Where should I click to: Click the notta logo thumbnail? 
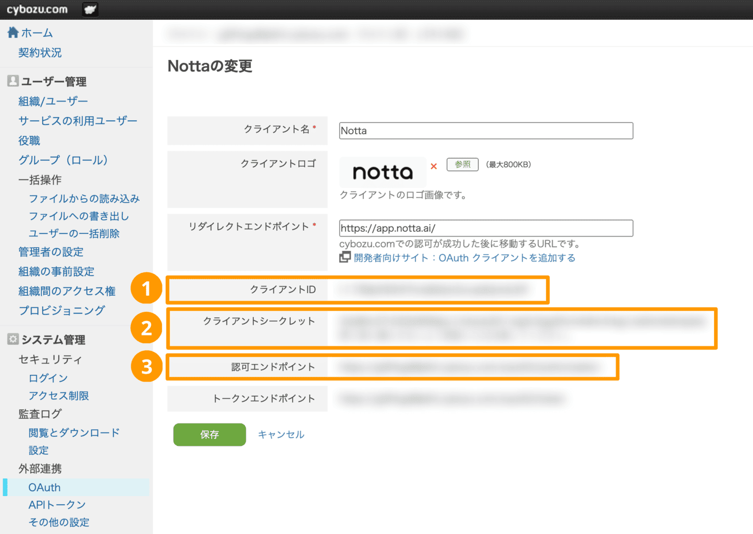point(383,172)
